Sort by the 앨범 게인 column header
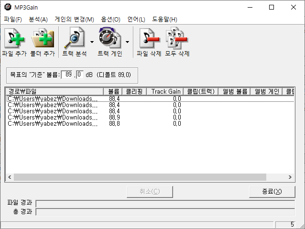This screenshot has width=305, height=229. coord(266,91)
